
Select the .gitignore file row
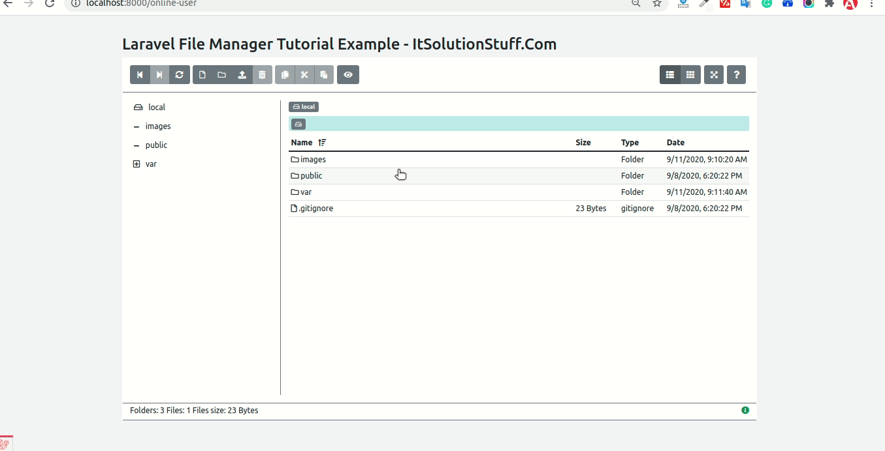pos(315,209)
